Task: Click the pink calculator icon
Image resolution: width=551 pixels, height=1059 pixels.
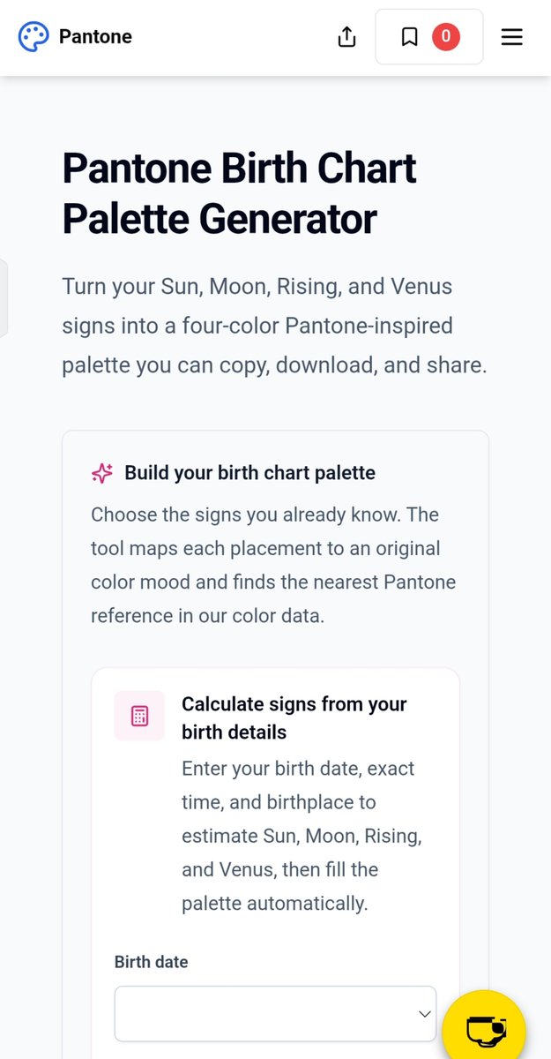Action: point(139,716)
